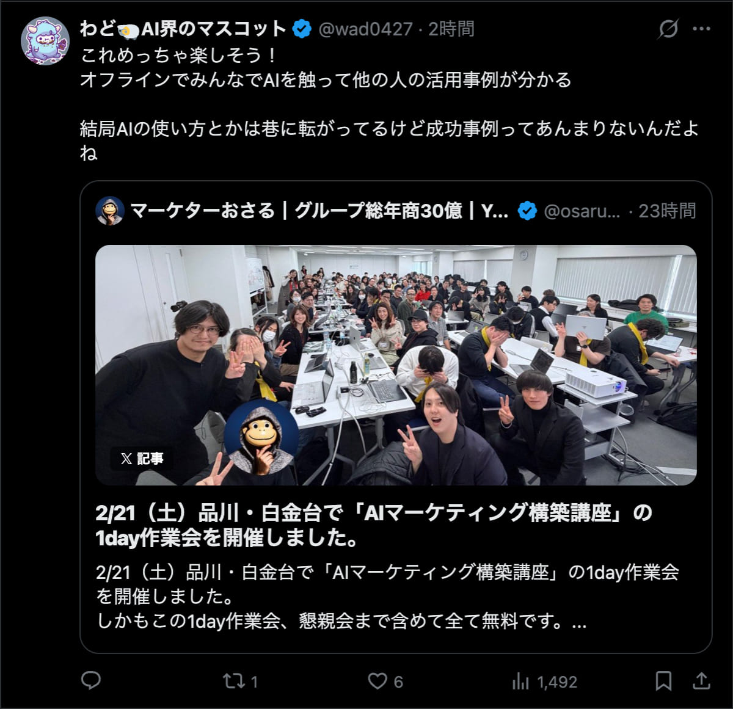Open the share arrow icon
Screen dimensions: 733x709
(702, 680)
